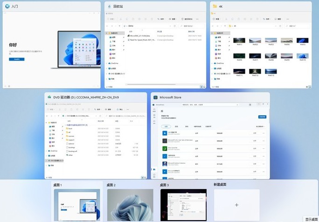Add a desktop with the 新建桌面 plus tile

236,205
